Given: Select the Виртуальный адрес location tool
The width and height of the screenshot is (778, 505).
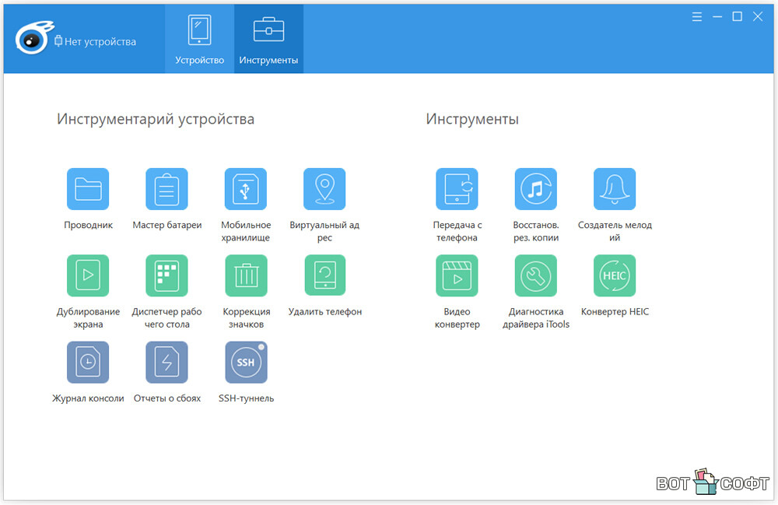Looking at the screenshot, I should 324,189.
